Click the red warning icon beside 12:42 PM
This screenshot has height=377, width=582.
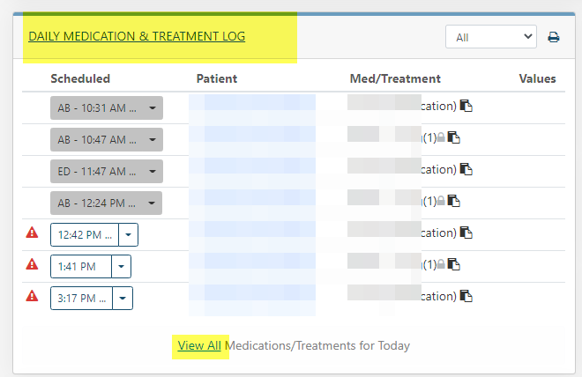(x=33, y=233)
